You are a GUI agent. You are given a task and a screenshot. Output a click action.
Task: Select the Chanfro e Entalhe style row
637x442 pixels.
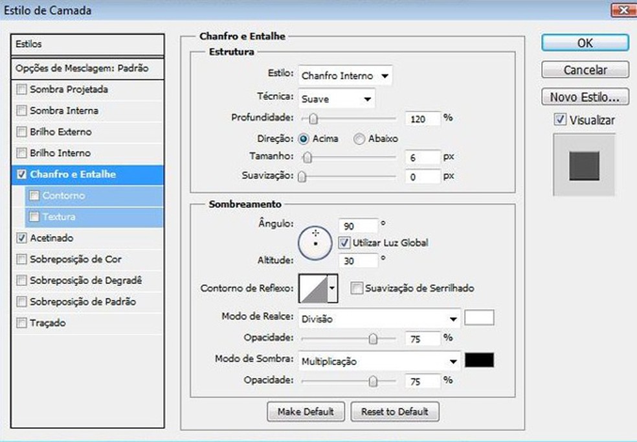point(88,174)
